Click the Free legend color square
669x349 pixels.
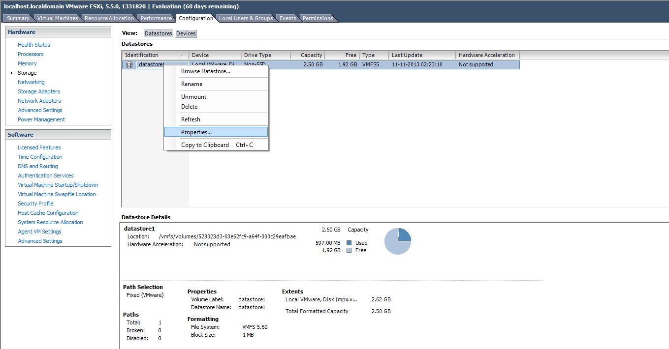point(349,250)
